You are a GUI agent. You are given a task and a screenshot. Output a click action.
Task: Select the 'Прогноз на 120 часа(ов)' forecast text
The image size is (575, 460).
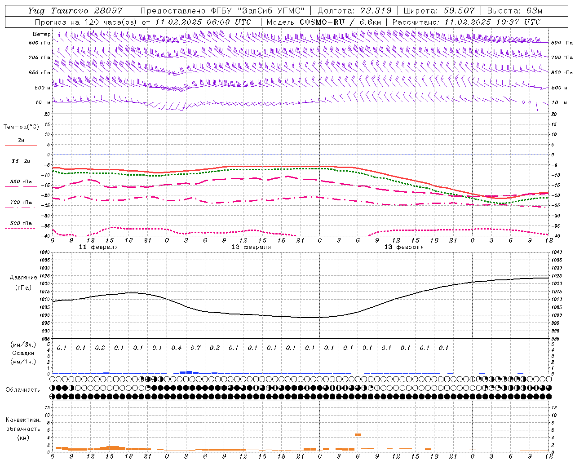pos(86,22)
